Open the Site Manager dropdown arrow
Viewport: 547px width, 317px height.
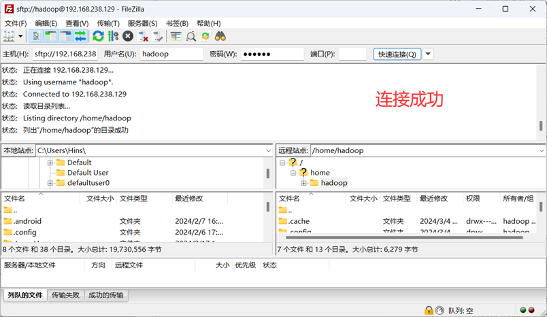(x=20, y=36)
